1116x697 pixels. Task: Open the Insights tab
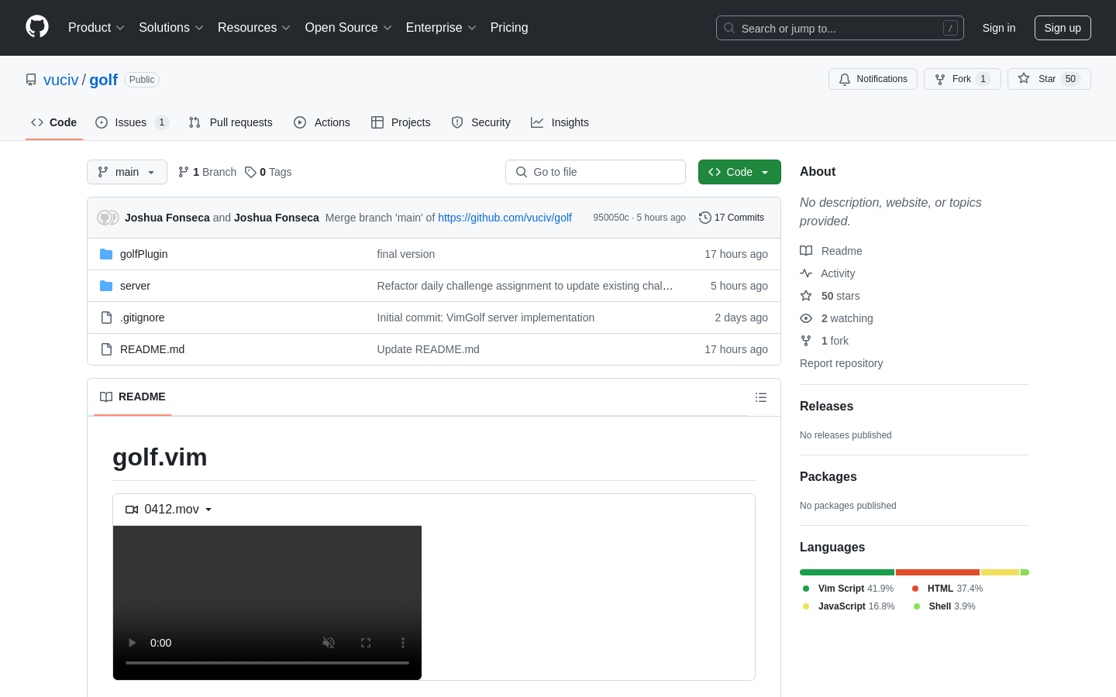tap(560, 122)
